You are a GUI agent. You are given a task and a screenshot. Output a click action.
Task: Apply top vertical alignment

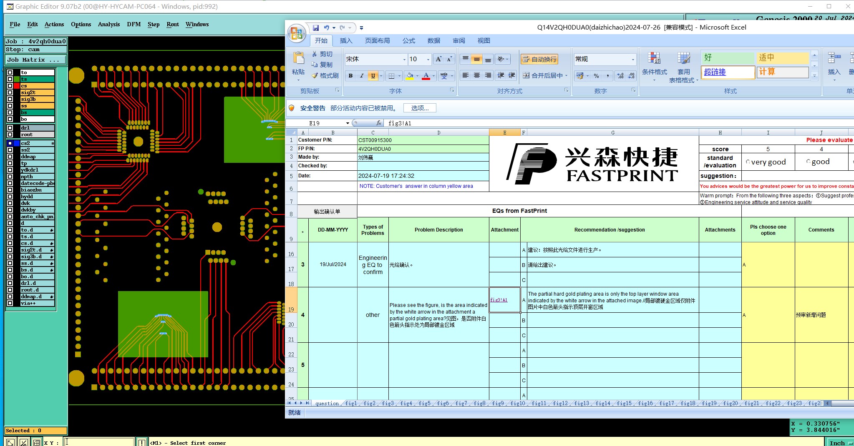(x=465, y=59)
